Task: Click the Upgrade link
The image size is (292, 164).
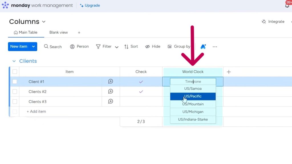Action: click(90, 5)
